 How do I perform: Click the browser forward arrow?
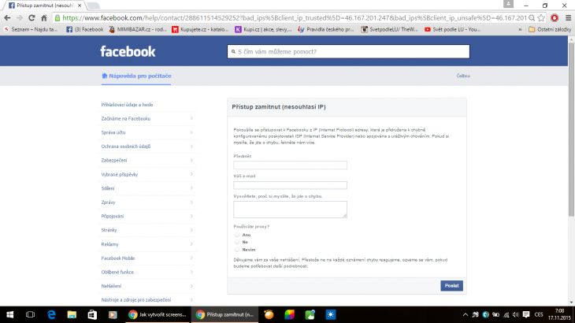click(x=20, y=18)
